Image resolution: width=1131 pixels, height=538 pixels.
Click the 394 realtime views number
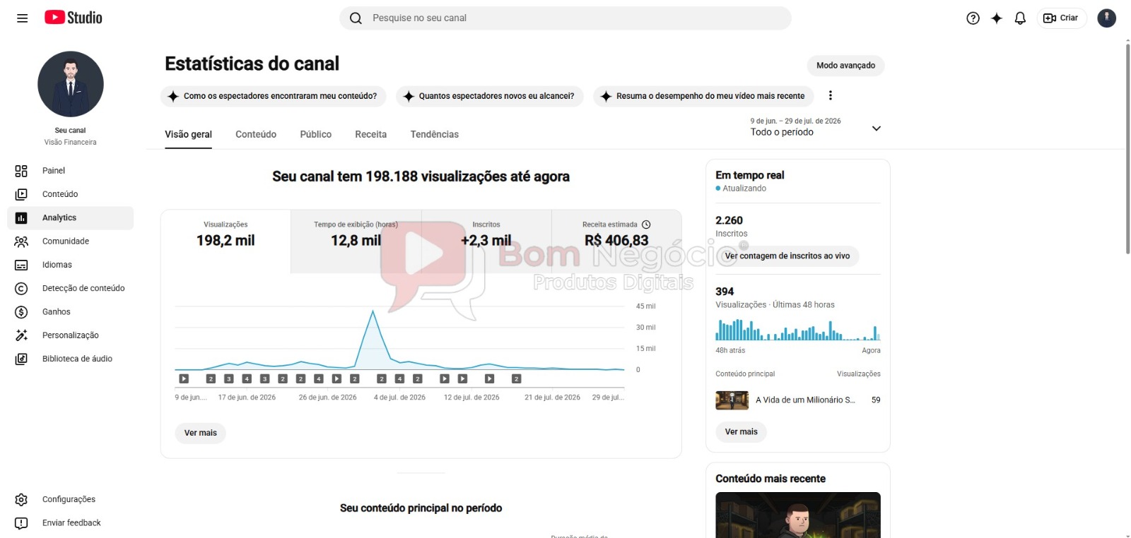click(725, 292)
